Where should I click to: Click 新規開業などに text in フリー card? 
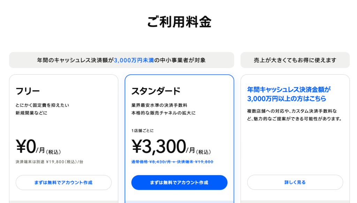pyautogui.click(x=31, y=113)
